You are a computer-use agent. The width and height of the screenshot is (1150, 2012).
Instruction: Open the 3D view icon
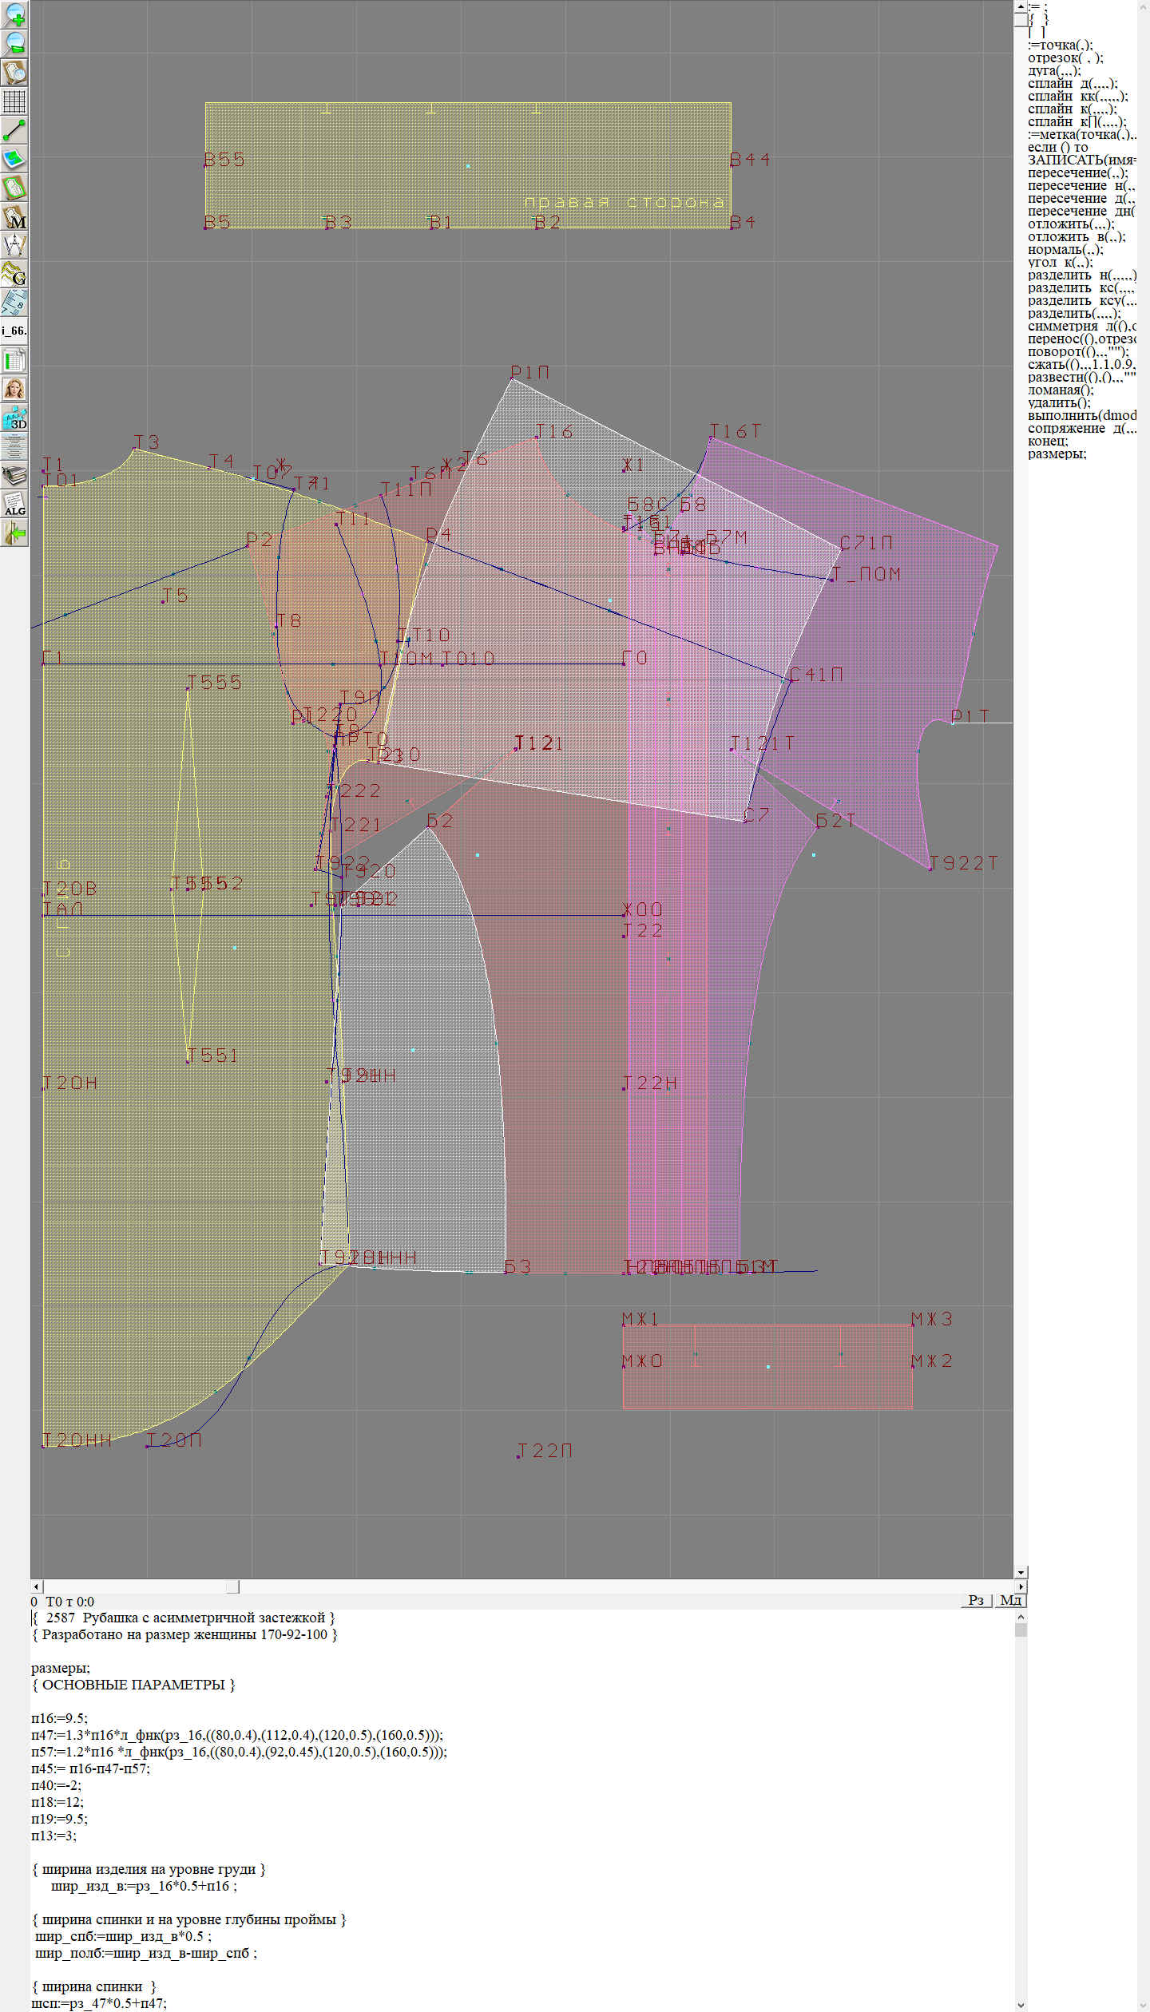coord(14,418)
